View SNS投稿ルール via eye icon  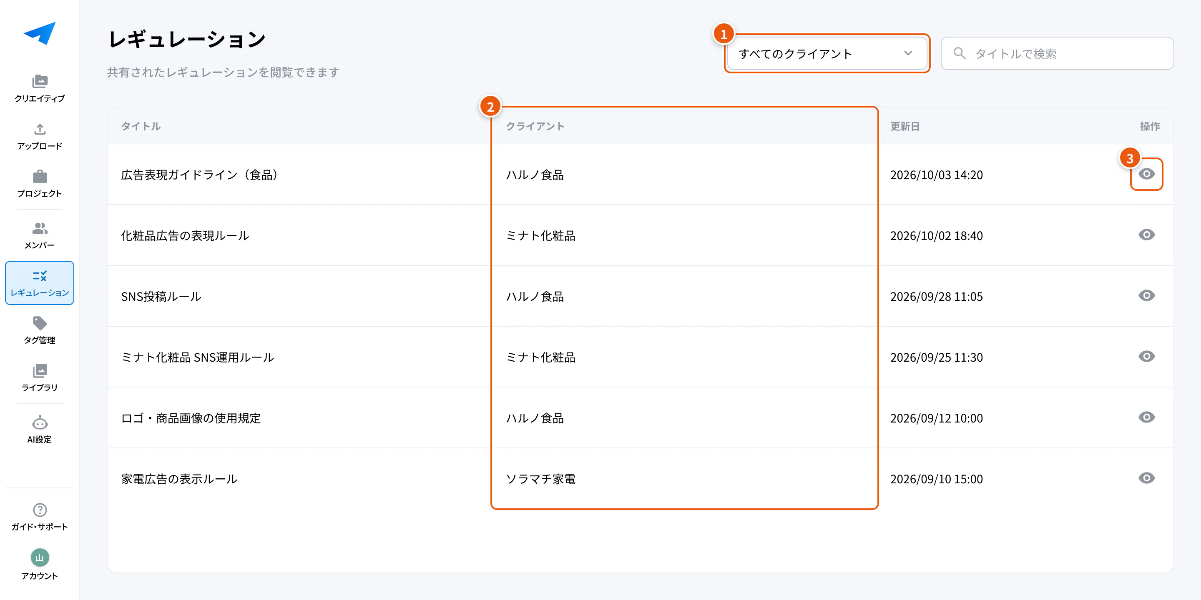tap(1146, 296)
